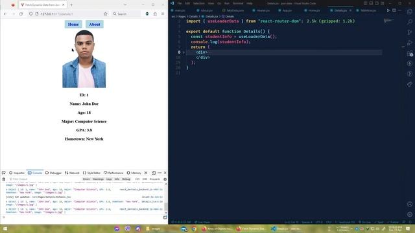Image resolution: width=415 pixels, height=233 pixels.
Task: Bookmark this page with the star icon
Action: pos(106,14)
